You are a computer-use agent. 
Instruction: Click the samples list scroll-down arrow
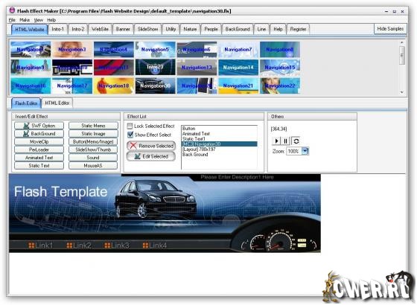click(402, 92)
